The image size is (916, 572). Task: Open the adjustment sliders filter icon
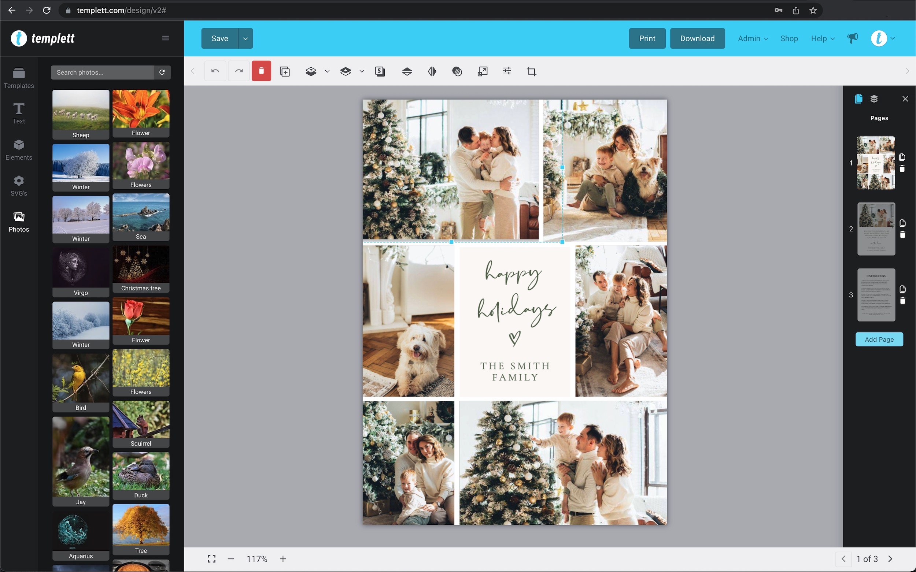click(x=507, y=71)
